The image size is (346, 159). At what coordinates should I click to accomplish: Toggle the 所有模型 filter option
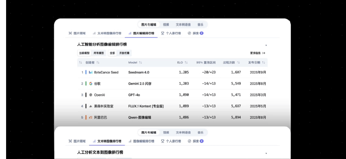(x=99, y=53)
